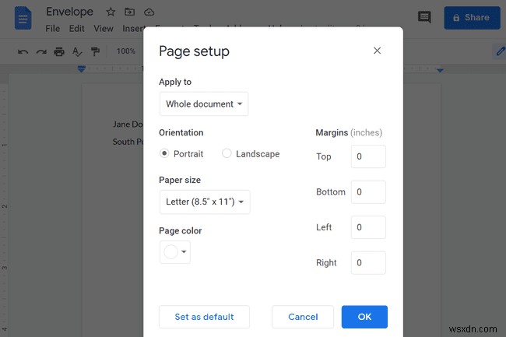
Task: Select the Landscape orientation
Action: click(227, 153)
